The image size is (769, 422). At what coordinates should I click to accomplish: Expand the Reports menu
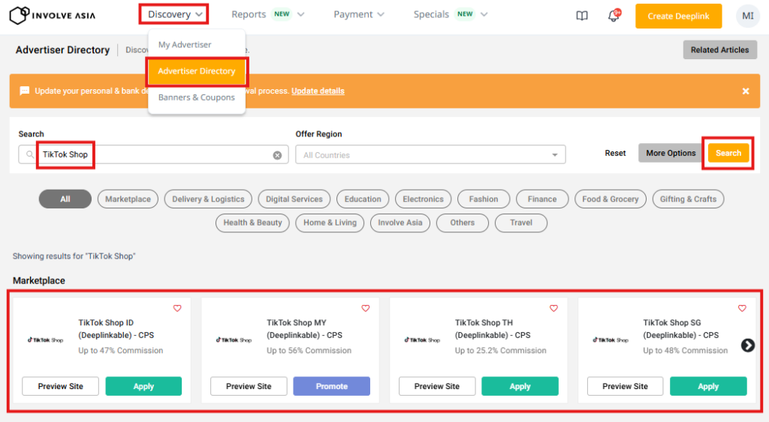click(x=267, y=14)
